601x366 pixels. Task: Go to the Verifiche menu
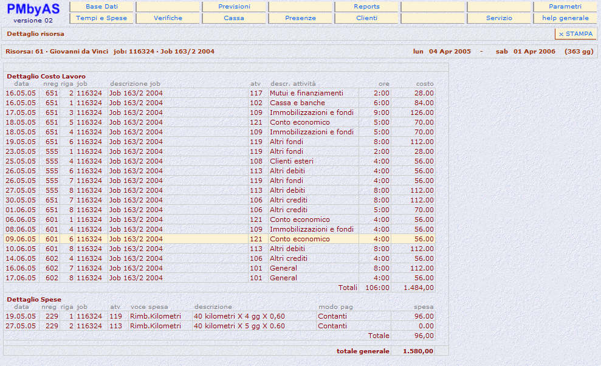coord(168,18)
